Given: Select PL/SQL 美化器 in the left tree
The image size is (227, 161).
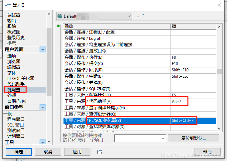Looking at the screenshot, I should (x=21, y=78).
